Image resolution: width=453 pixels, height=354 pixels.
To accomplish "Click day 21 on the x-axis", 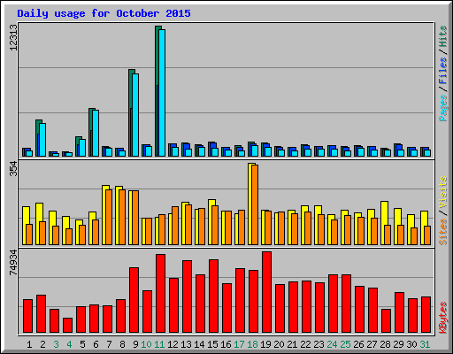I will pyautogui.click(x=292, y=344).
